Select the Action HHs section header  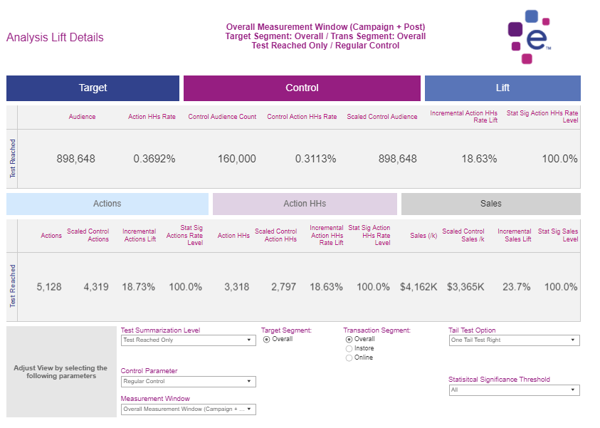[x=305, y=204]
